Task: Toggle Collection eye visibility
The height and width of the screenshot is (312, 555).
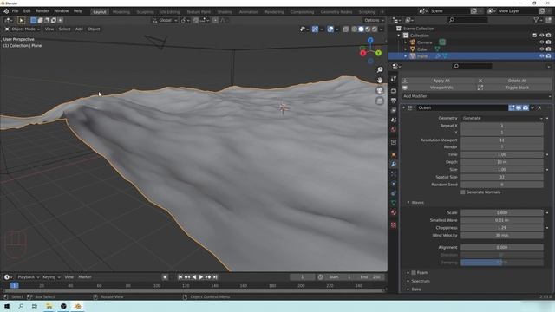Action: pos(541,36)
